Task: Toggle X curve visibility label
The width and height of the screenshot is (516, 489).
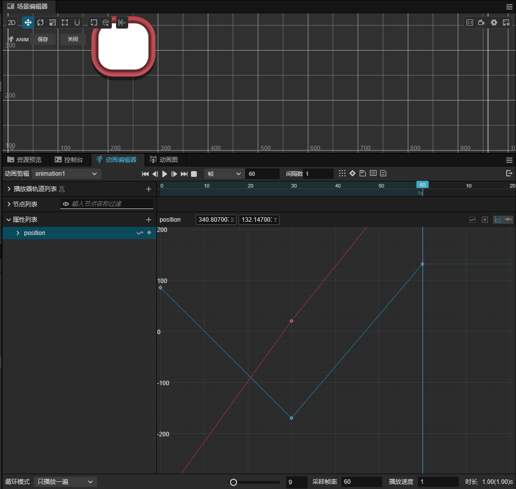Action: [x=232, y=220]
